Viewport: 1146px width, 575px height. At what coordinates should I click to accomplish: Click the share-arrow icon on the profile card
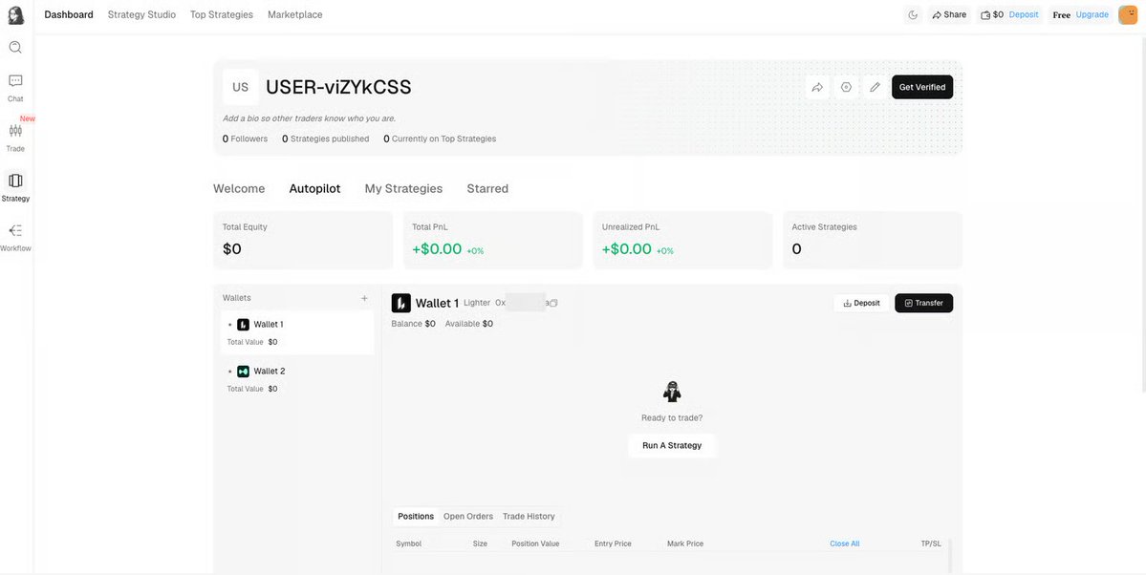coord(818,87)
